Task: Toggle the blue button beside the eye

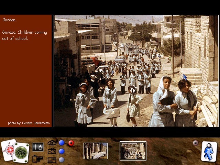Action: [62, 143]
